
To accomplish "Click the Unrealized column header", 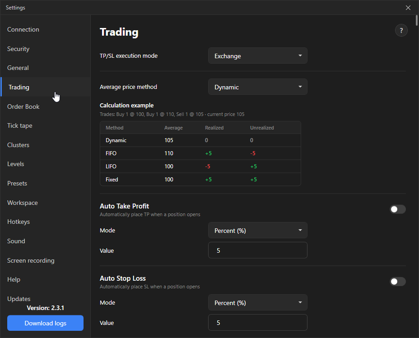I will pos(262,128).
